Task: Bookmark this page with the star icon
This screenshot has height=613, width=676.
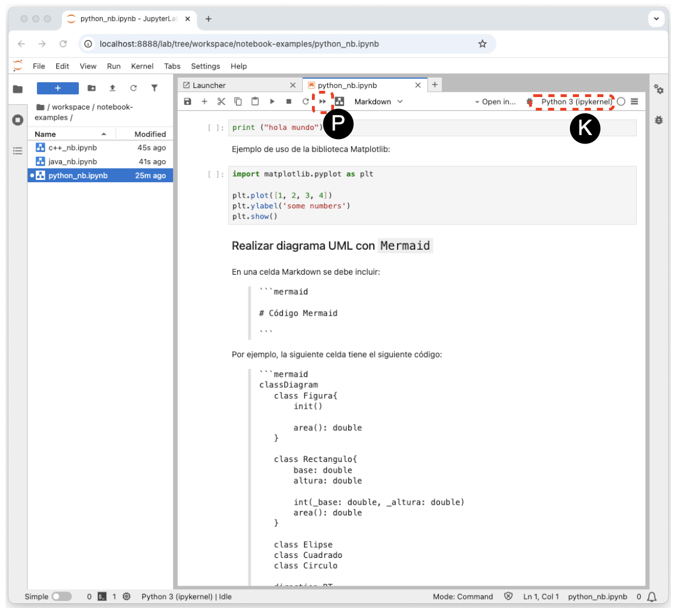Action: (x=483, y=44)
